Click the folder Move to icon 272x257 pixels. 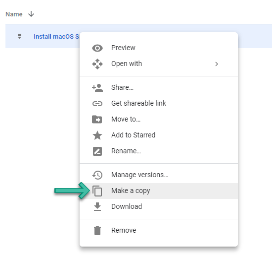(97, 120)
